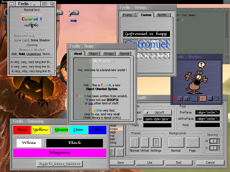
Task: Click the Save button
Action: point(122,163)
